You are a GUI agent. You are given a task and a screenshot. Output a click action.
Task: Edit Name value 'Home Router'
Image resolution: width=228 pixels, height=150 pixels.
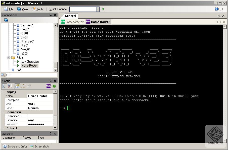(x=40, y=96)
